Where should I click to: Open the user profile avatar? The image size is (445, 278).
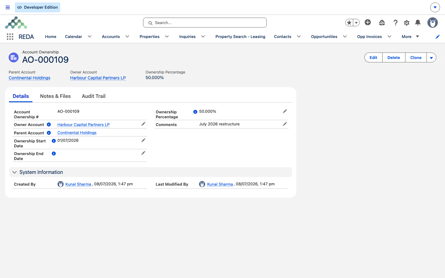[x=433, y=23]
